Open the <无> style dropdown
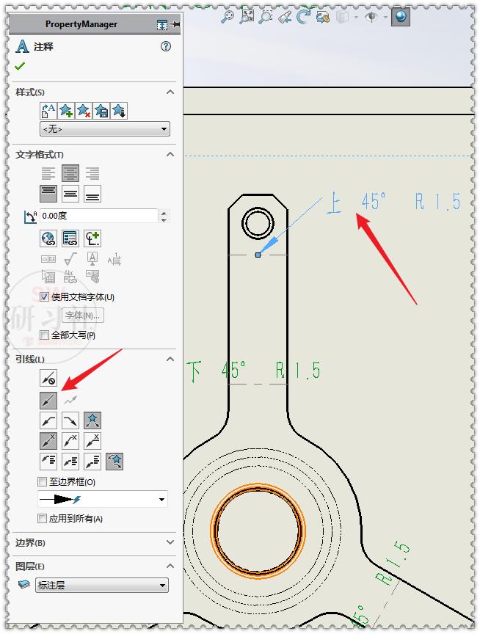The image size is (480, 634). (x=105, y=129)
